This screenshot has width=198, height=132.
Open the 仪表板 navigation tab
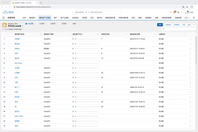84,18
